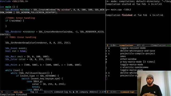Viewport: 171px width, 96px height.
Task: Click 'bool run = true;' line
Action: [16, 51]
